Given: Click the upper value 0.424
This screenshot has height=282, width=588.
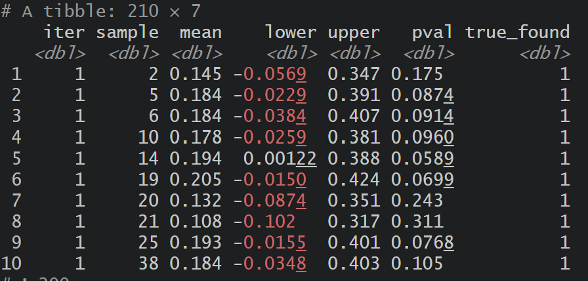Looking at the screenshot, I should (x=354, y=180).
